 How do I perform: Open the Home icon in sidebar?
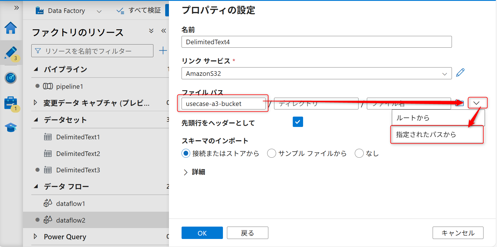coord(11,28)
